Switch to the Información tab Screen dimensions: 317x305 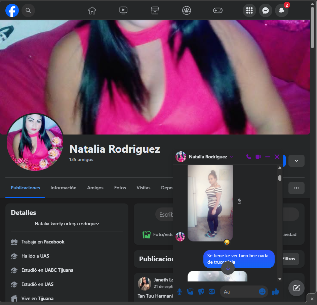pyautogui.click(x=63, y=188)
